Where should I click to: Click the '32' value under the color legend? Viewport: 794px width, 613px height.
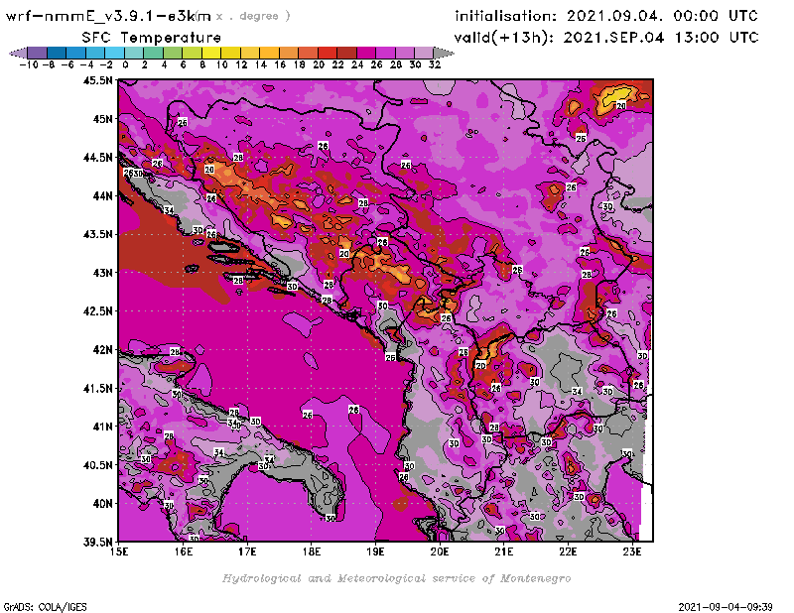(x=435, y=64)
